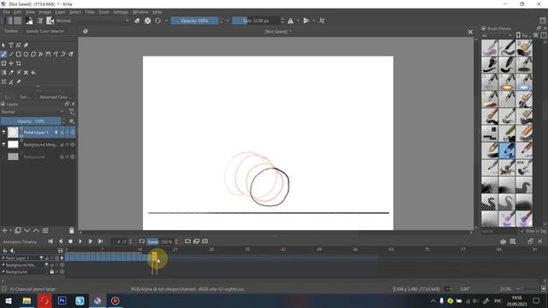Open brush blending mode Normal dropdown
This screenshot has width=548, height=308.
point(92,21)
